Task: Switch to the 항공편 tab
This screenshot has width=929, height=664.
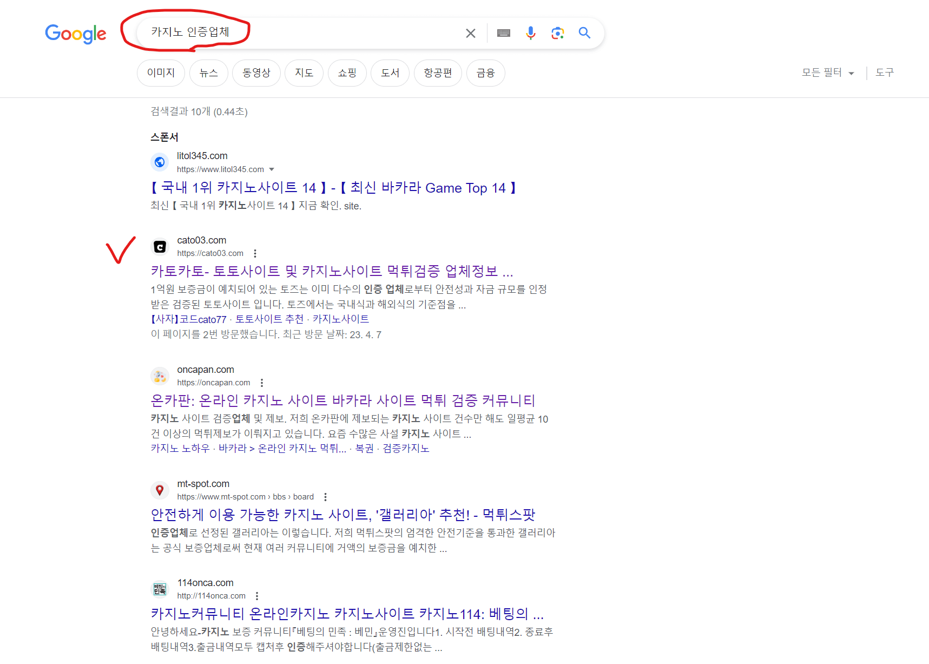Action: click(438, 73)
